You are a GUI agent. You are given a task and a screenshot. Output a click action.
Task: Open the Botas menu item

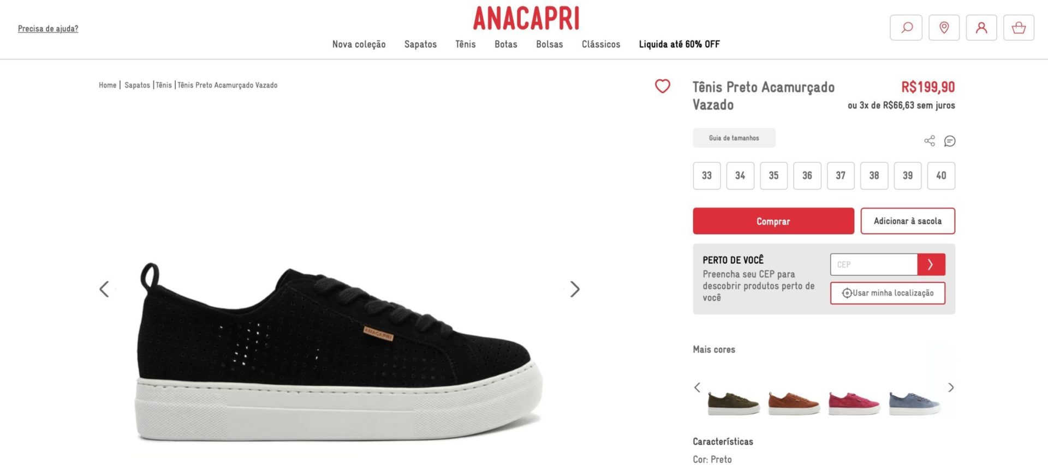click(x=506, y=44)
